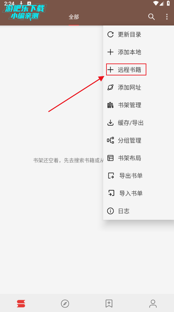Choose 导出书单 from the menu
Screen dimensions: 174x312
point(139,176)
